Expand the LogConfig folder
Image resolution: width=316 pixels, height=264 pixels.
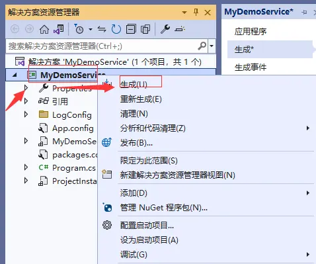[x=26, y=114]
